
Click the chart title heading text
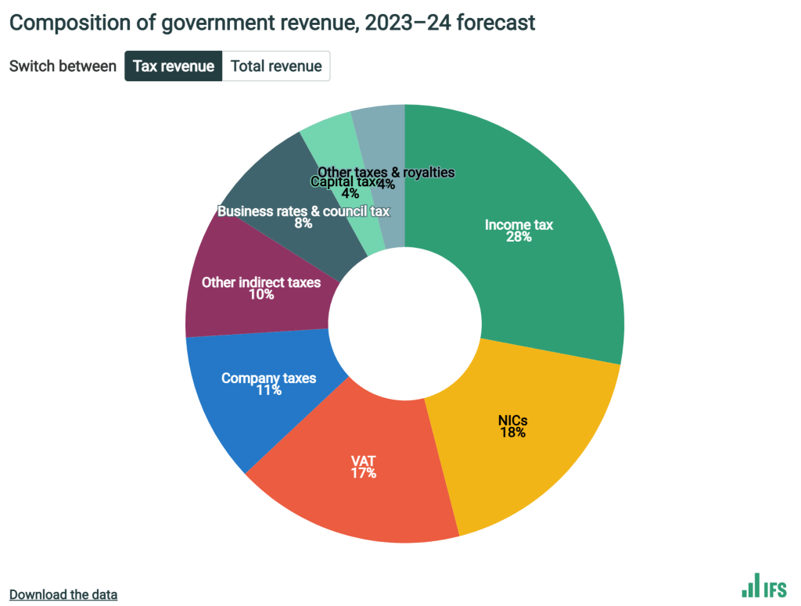[272, 23]
